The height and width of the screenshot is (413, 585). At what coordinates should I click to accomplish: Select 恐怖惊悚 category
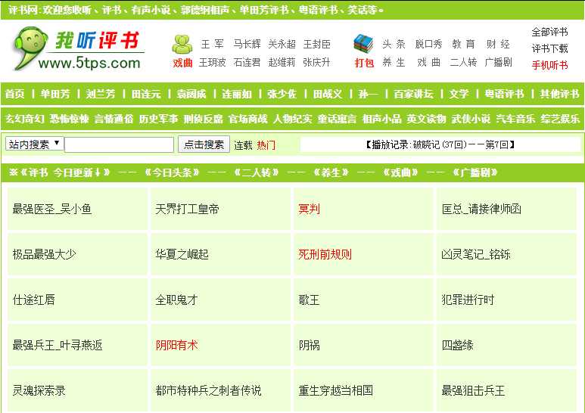70,119
